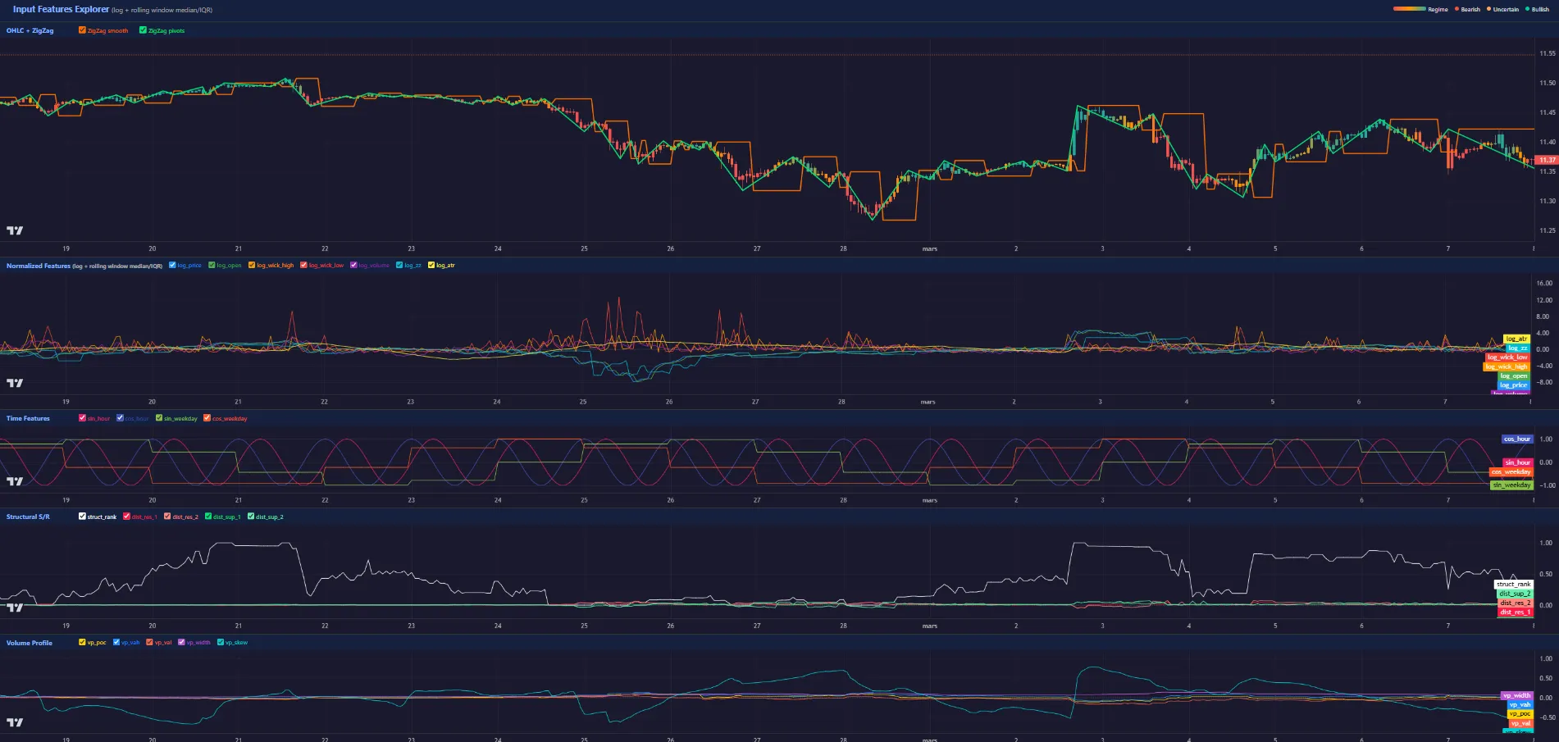Image resolution: width=1559 pixels, height=742 pixels.
Task: Hide the cos_weekday series
Action: 207,418
